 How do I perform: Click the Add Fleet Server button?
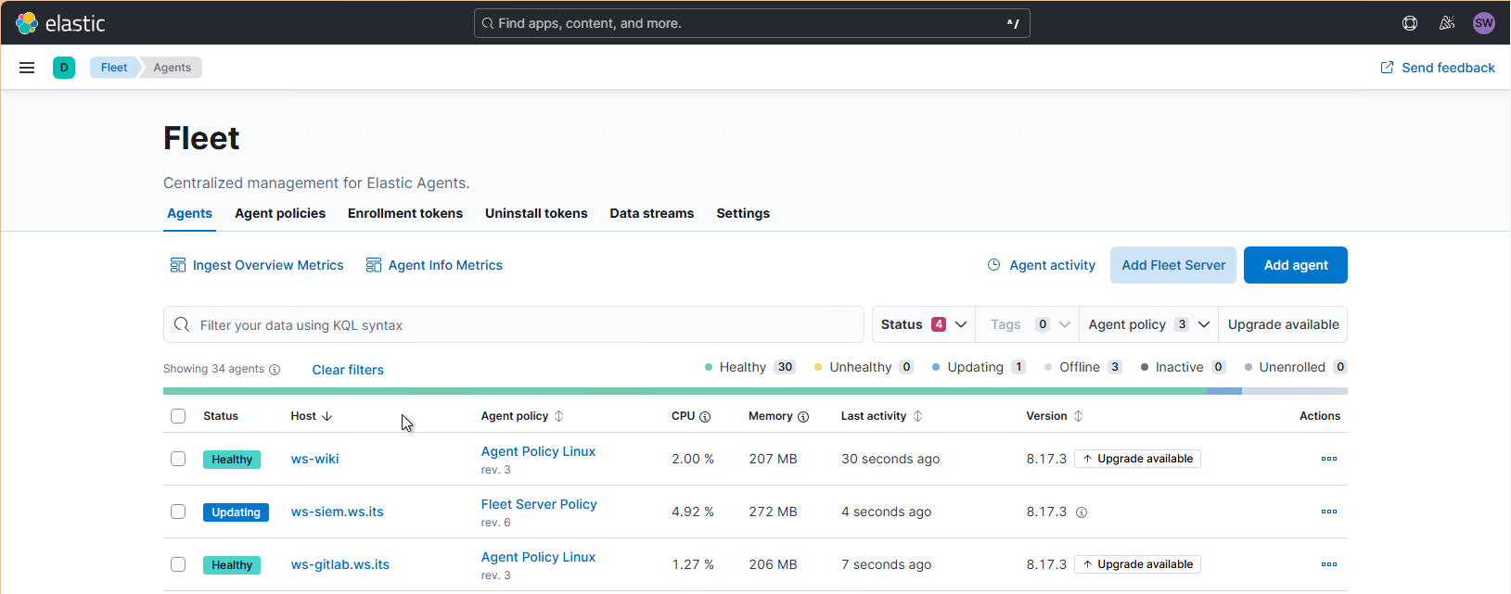1173,265
